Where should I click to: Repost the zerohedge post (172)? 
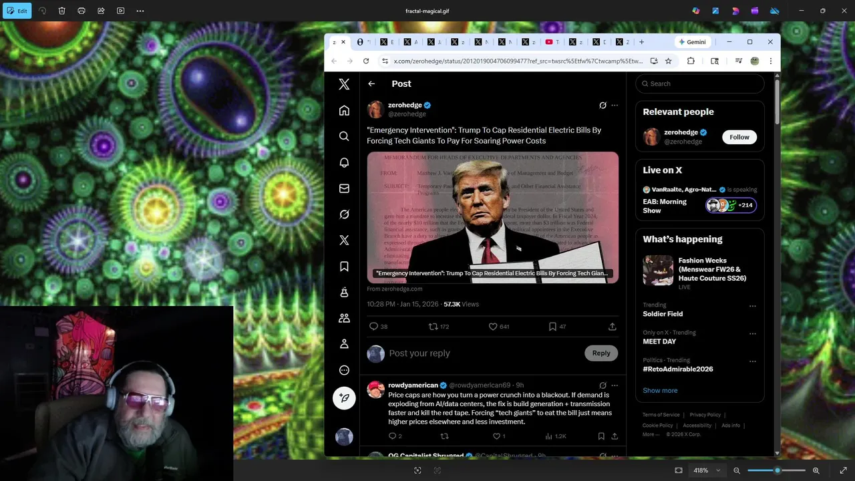[x=439, y=327]
